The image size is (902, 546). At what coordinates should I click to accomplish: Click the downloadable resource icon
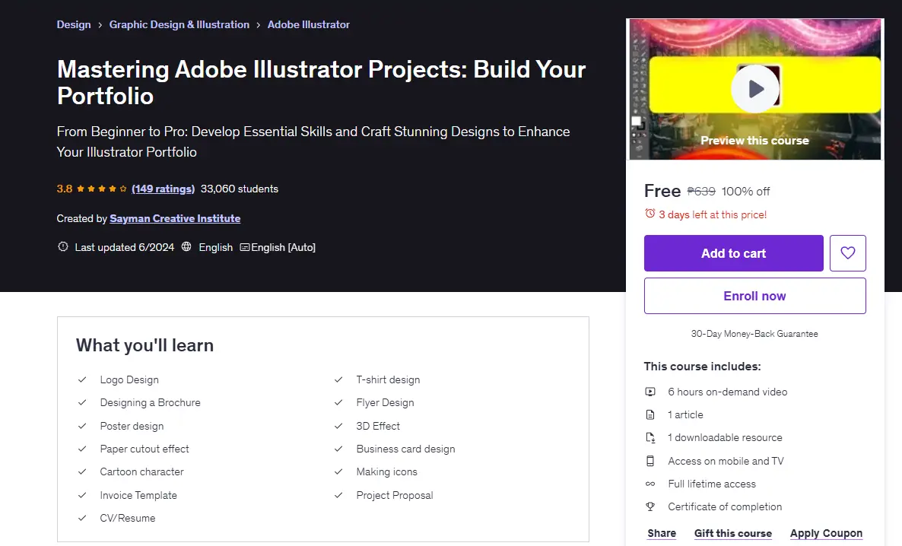pos(650,438)
